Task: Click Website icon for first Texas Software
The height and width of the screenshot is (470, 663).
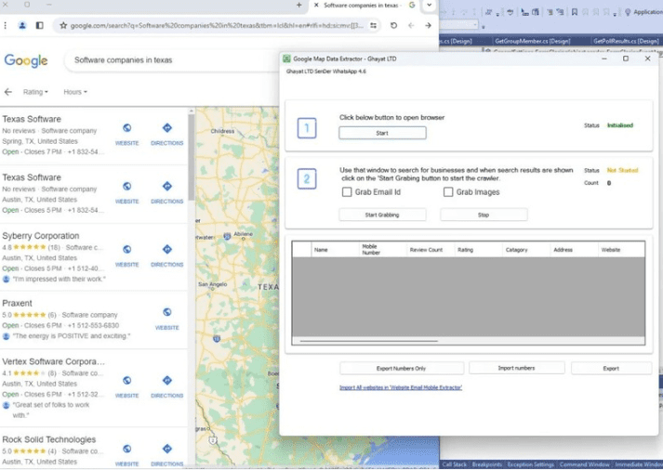Action: pos(126,129)
